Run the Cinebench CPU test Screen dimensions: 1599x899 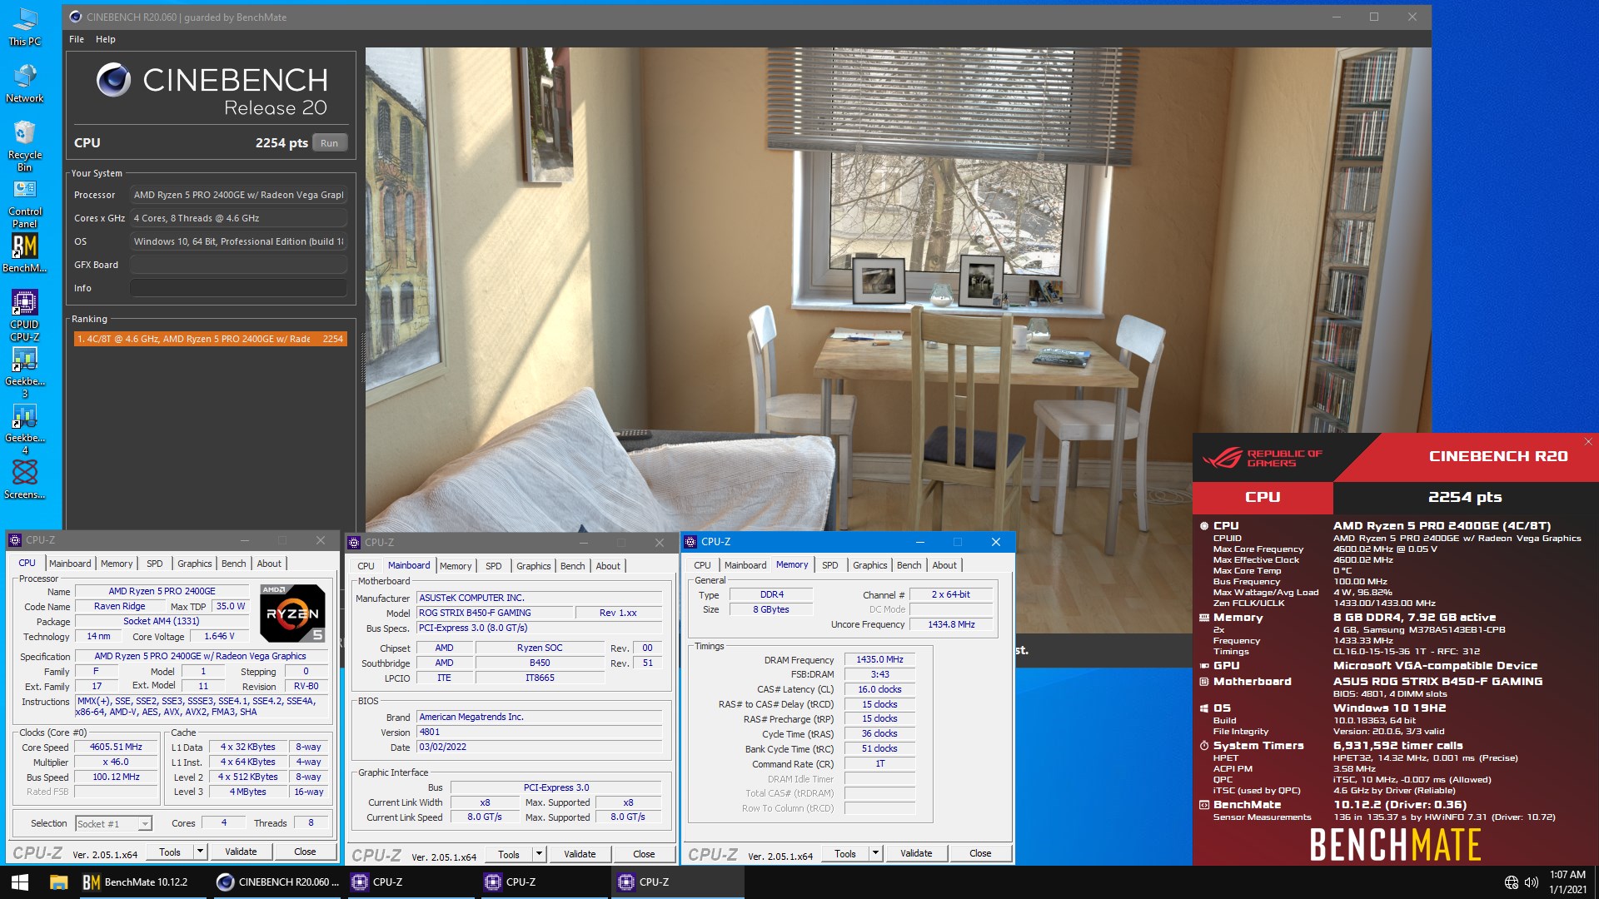pos(330,143)
